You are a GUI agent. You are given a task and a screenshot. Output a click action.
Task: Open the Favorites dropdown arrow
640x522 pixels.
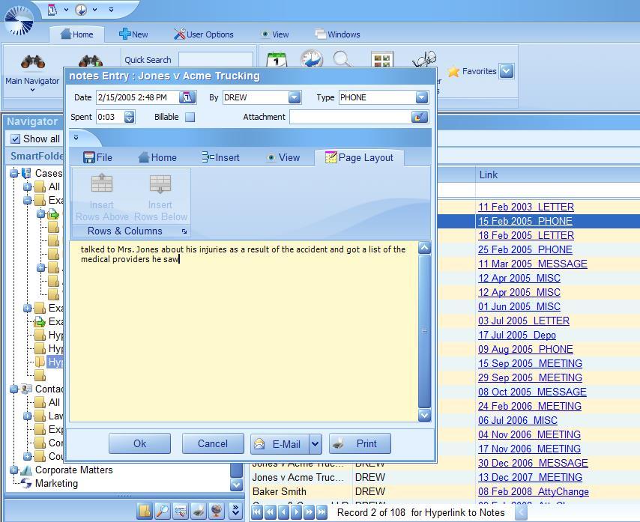(x=506, y=71)
